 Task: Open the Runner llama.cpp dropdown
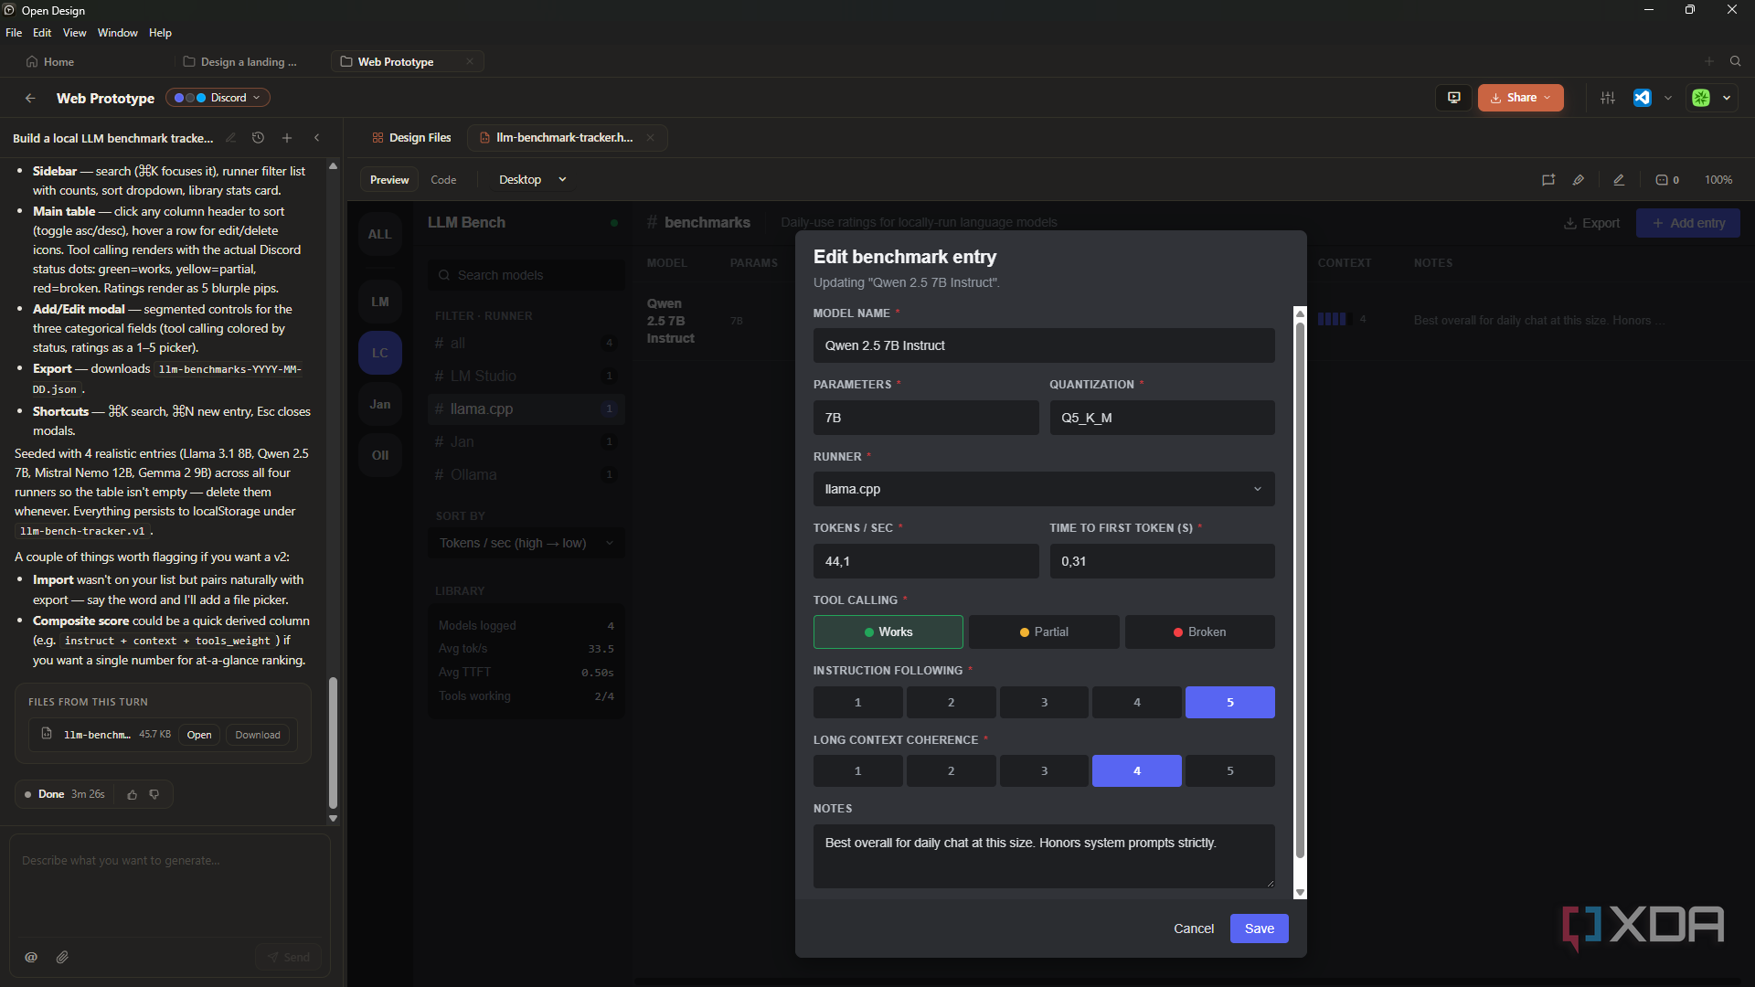click(1044, 489)
